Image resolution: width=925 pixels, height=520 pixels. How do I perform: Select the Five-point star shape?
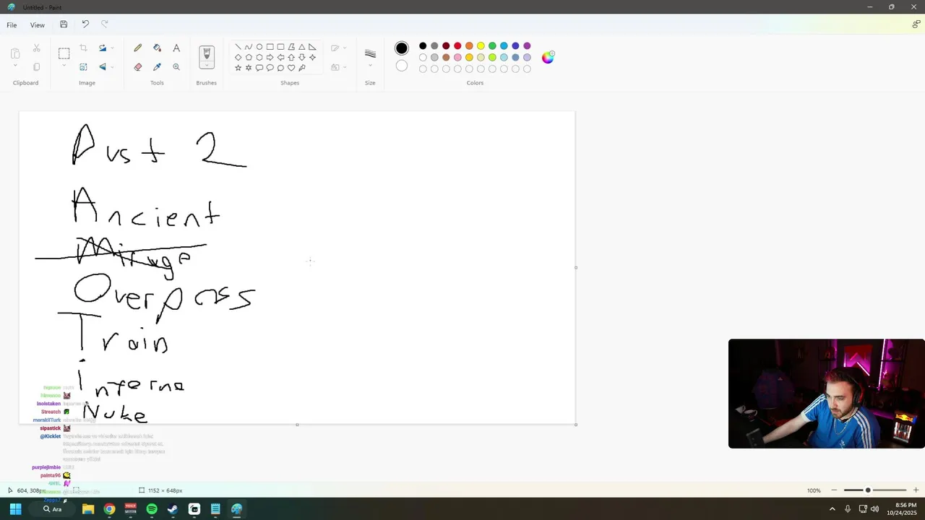coord(238,68)
